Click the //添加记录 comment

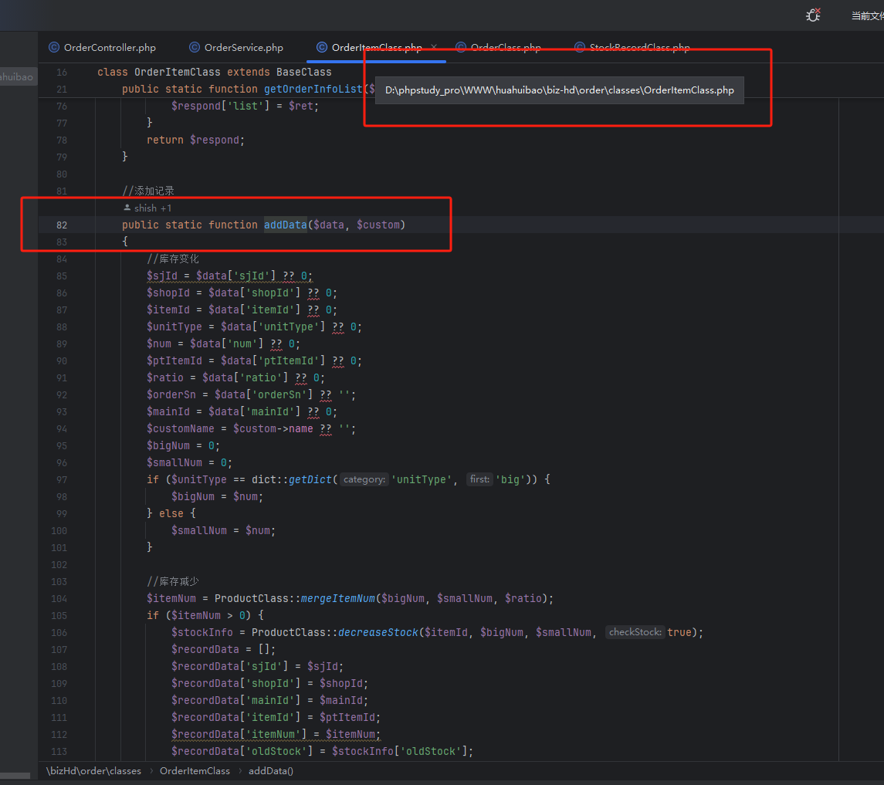click(148, 191)
